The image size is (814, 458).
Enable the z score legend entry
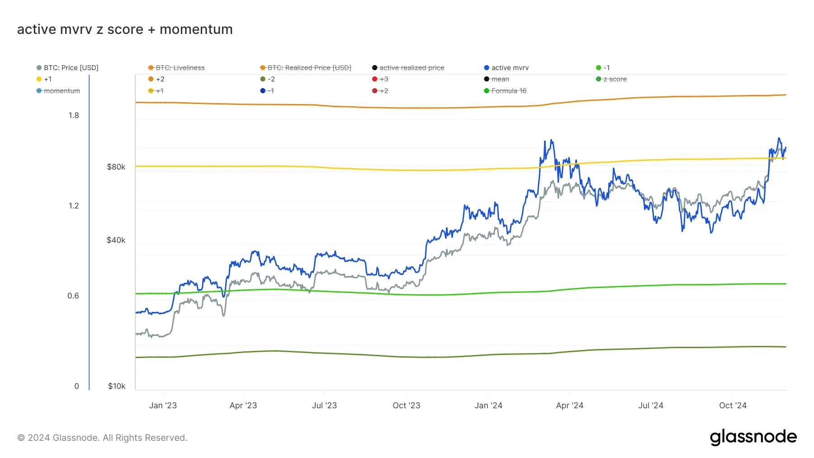611,79
